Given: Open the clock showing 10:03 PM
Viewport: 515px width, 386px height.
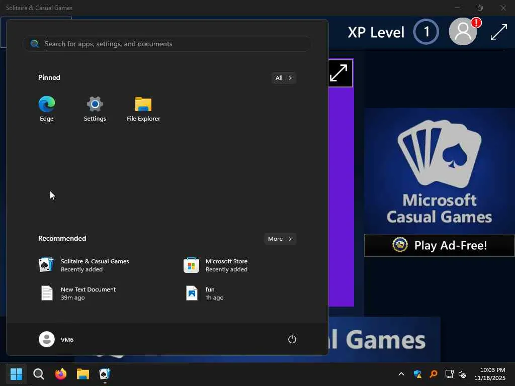Looking at the screenshot, I should click(490, 374).
